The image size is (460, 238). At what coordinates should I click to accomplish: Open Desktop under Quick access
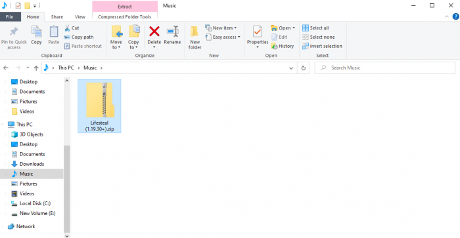[x=28, y=82]
